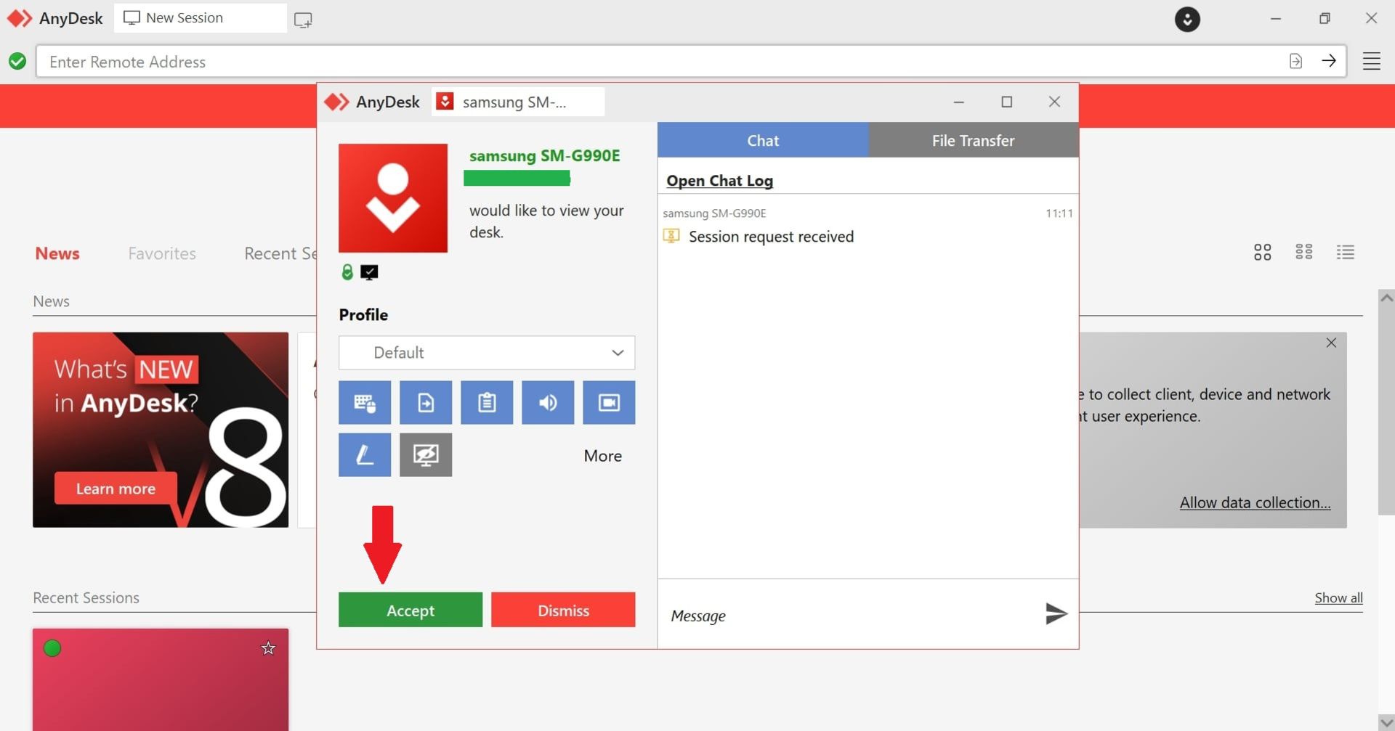Maximize the session request dialog

point(1006,102)
